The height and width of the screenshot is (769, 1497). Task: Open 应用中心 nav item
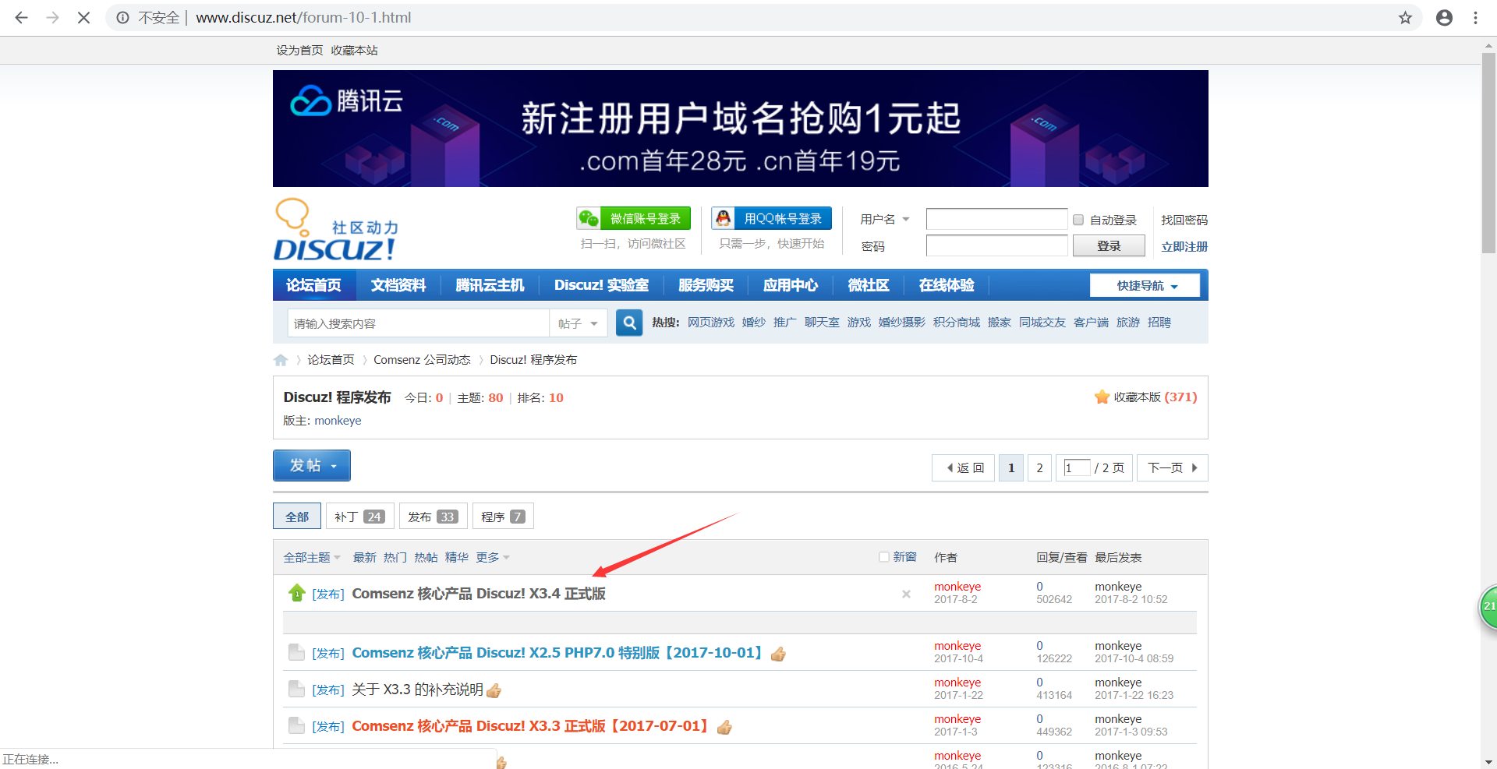click(x=791, y=285)
